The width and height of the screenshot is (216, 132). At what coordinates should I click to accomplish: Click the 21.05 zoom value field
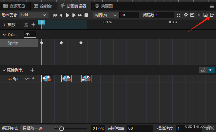[x=98, y=128]
